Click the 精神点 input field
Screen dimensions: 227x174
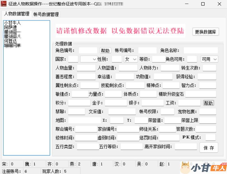(x=171, y=85)
